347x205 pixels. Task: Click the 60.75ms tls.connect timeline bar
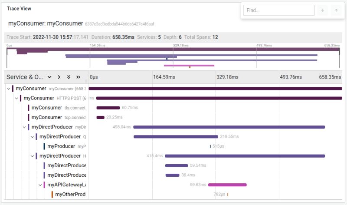point(108,108)
